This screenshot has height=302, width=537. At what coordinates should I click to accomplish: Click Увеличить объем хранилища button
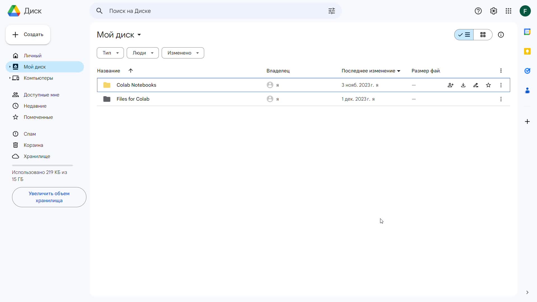click(49, 197)
